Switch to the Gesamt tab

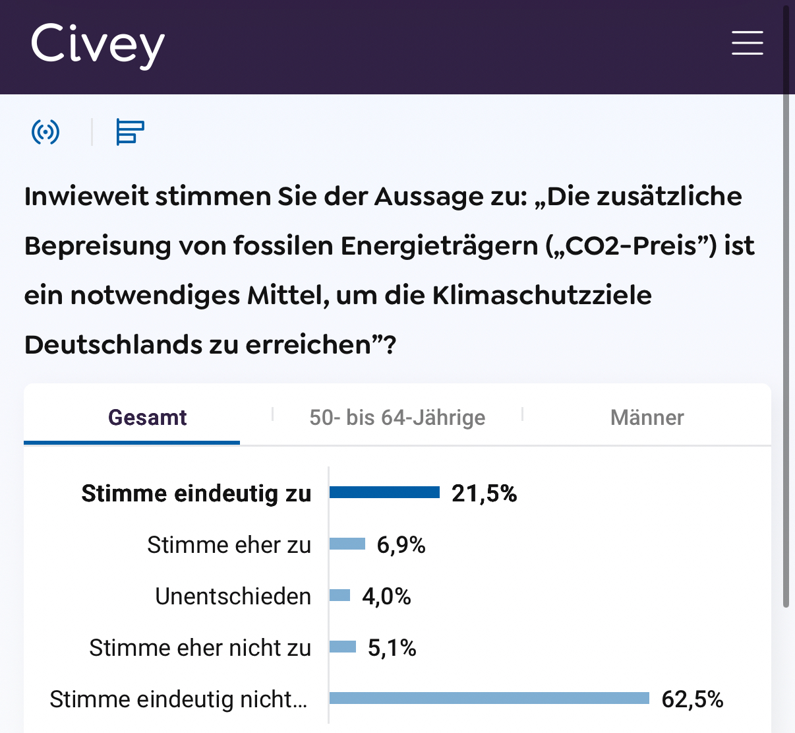click(147, 418)
